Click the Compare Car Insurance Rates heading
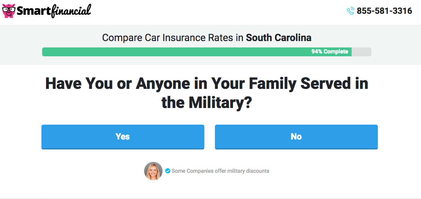The width and height of the screenshot is (421, 199). (207, 38)
